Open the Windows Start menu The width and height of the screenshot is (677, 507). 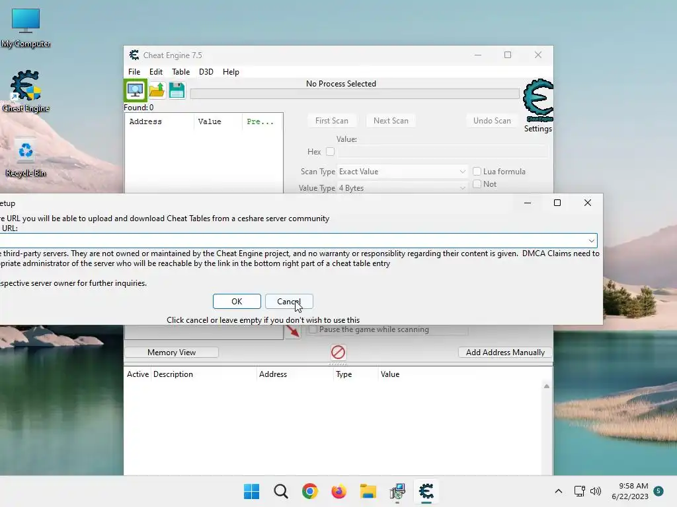tap(252, 491)
